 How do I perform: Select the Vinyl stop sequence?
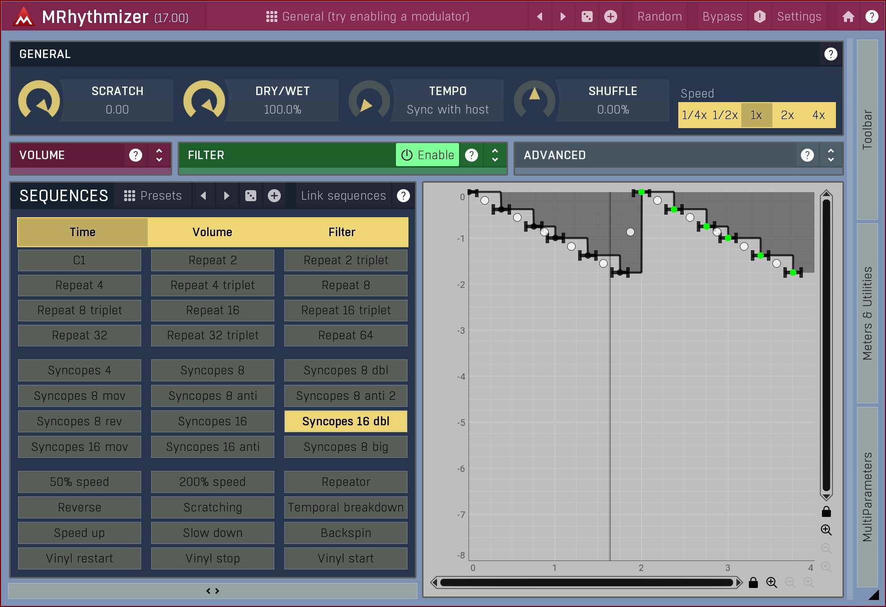pyautogui.click(x=212, y=558)
